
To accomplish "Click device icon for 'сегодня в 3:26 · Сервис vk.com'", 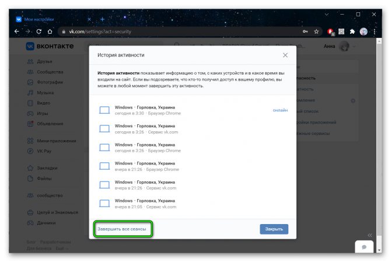I will point(104,128).
